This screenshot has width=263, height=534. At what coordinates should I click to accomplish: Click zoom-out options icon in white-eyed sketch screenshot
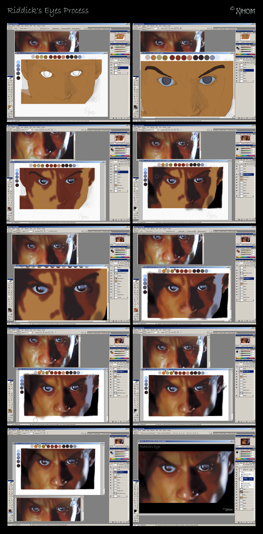16,28
